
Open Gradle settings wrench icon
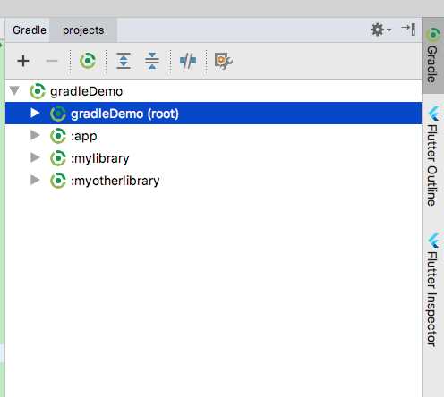coord(224,61)
